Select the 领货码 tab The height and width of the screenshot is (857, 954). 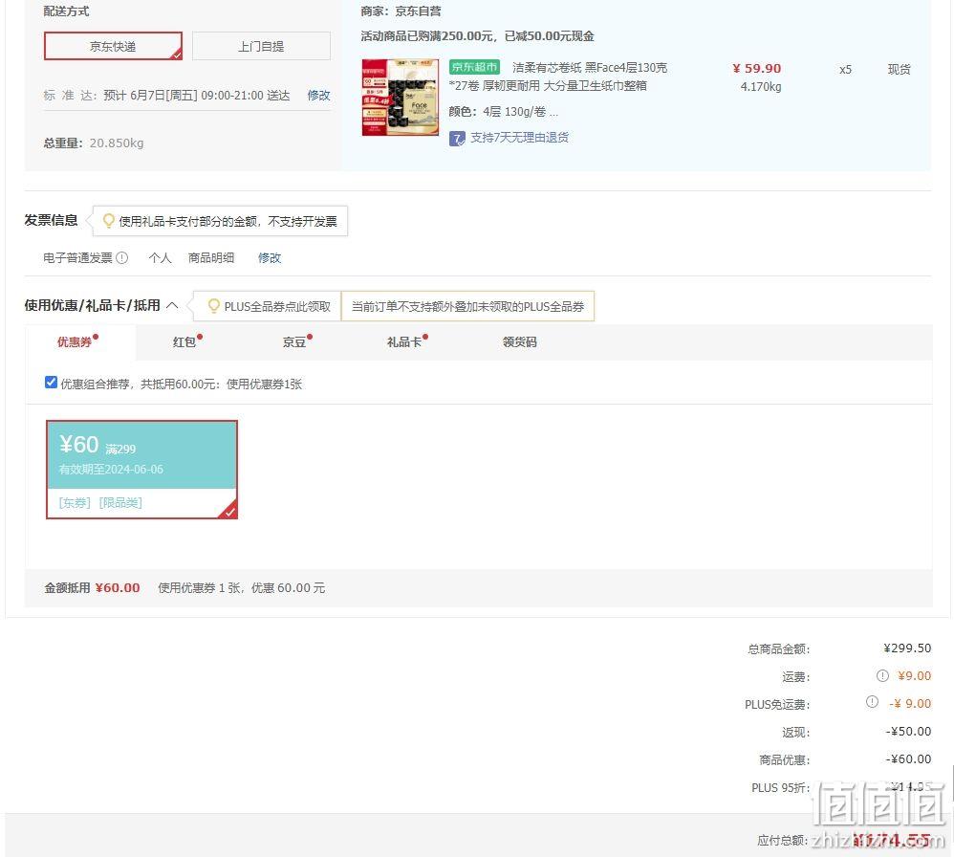click(x=520, y=341)
